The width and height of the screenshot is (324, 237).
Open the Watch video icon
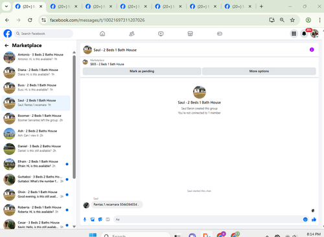[x=161, y=34]
